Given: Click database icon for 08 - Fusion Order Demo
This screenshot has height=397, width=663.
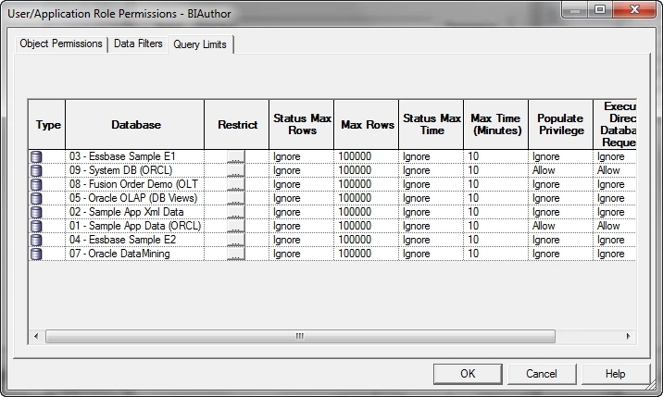Looking at the screenshot, I should pyautogui.click(x=36, y=184).
